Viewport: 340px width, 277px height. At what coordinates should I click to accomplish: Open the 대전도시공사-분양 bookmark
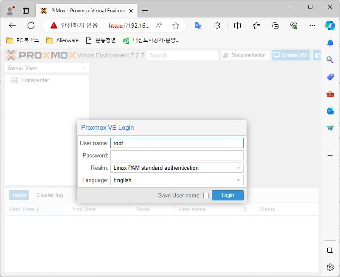(151, 40)
